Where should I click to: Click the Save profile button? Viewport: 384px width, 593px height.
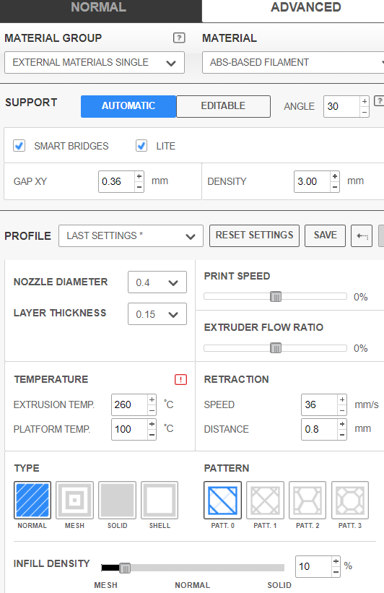[325, 235]
